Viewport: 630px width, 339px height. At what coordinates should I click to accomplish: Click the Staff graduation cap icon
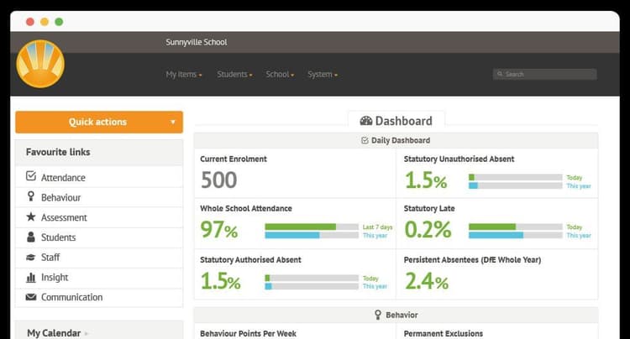pyautogui.click(x=31, y=258)
